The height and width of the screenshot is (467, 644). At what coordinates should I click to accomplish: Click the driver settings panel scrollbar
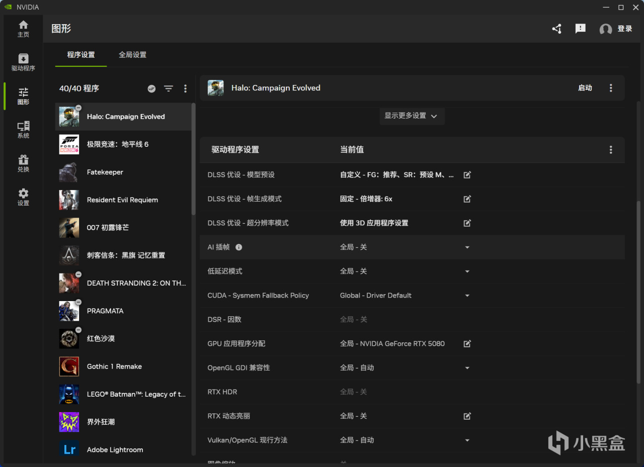638,293
